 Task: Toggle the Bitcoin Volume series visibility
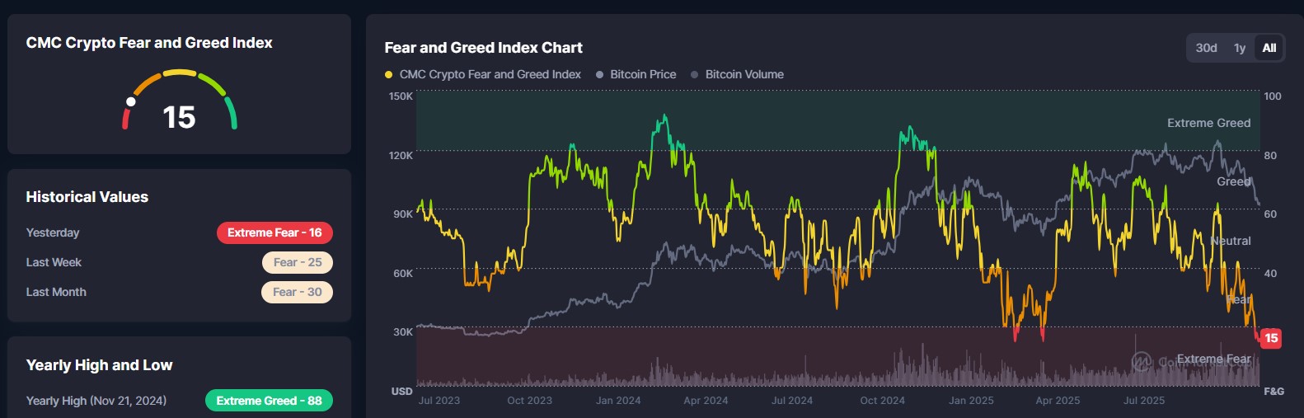coord(744,74)
